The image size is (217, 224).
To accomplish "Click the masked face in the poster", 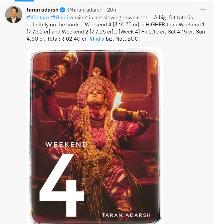I will (96, 97).
